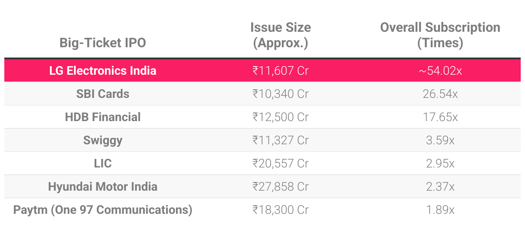Click the ₹12,500 Cr issue size
The height and width of the screenshot is (225, 525).
281,117
